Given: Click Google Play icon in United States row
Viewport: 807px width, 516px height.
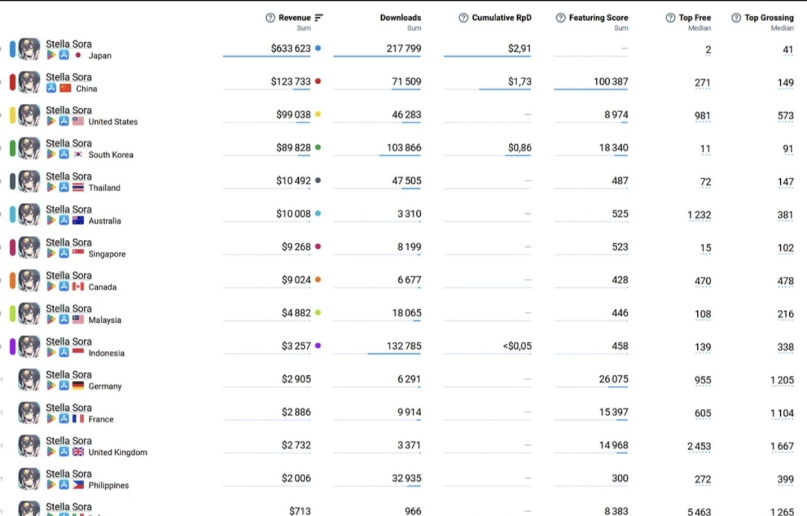Looking at the screenshot, I should pyautogui.click(x=51, y=121).
